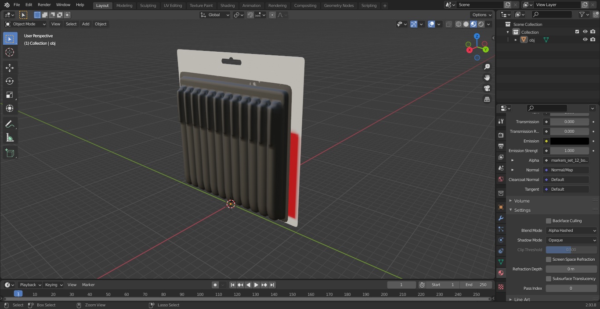
Task: Adjust the Clip Threshold slider
Action: pyautogui.click(x=571, y=250)
